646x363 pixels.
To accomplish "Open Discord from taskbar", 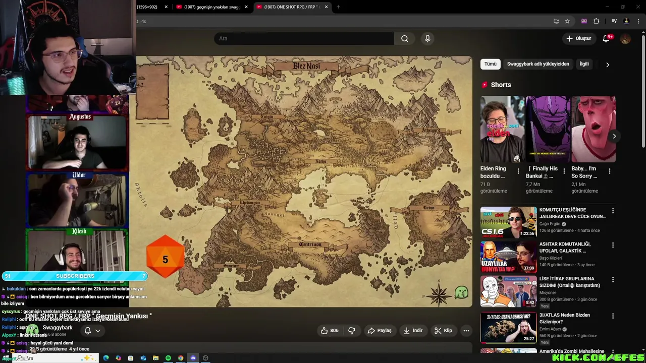I will click(x=193, y=358).
